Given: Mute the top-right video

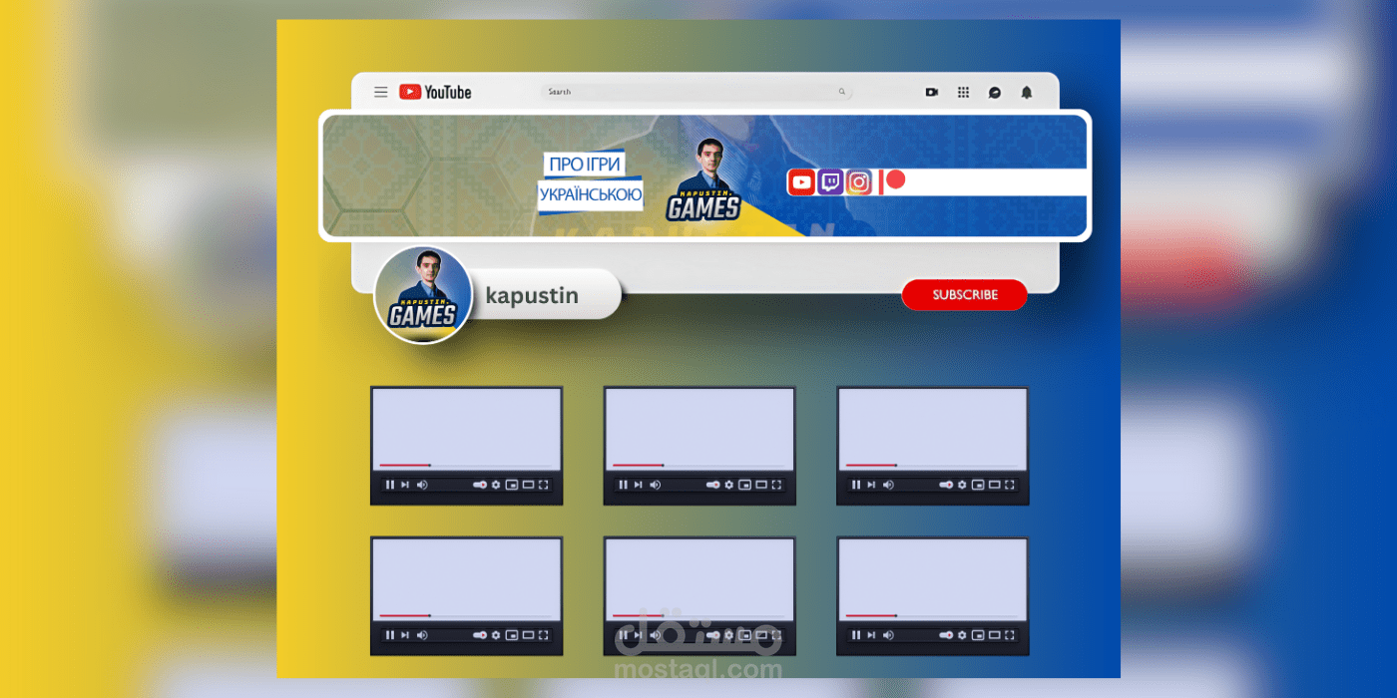Looking at the screenshot, I should [x=887, y=485].
